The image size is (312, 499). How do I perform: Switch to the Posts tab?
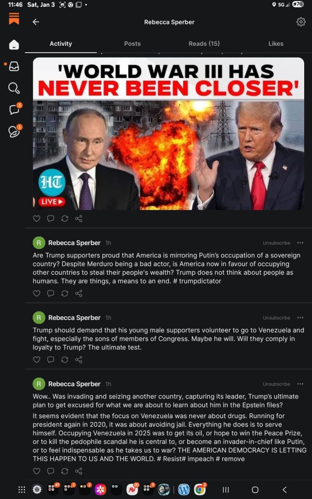click(133, 43)
